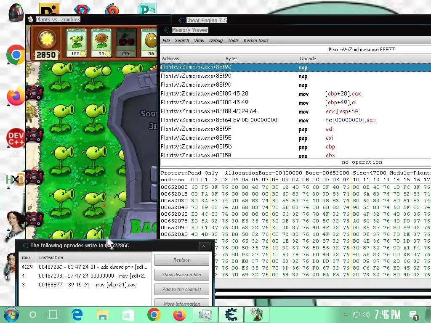Select the Peashooter seed packet

point(77,42)
